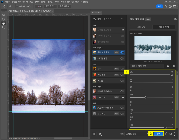179x140 pixels.
Task: Toggle the 메이크업 변환 filter switch
Action: (x=122, y=42)
